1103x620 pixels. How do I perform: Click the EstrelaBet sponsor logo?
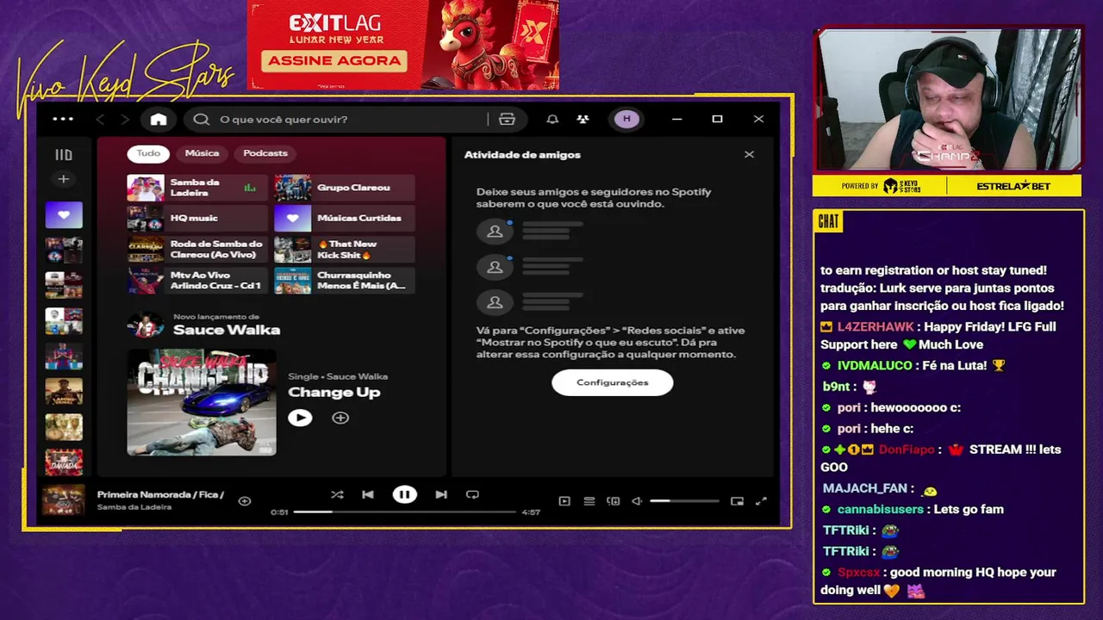tap(1013, 186)
